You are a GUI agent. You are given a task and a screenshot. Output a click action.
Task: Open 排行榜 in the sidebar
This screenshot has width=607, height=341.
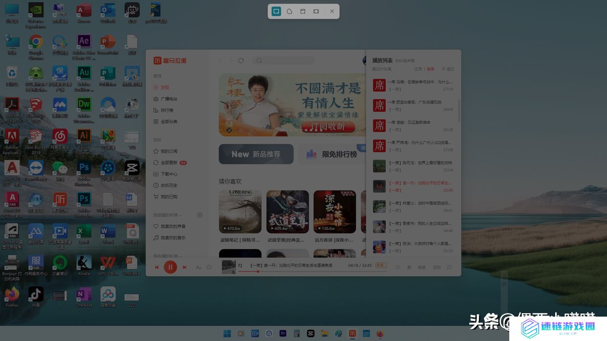[x=163, y=110]
